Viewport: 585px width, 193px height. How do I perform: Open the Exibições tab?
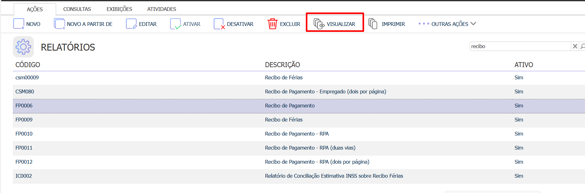(119, 9)
